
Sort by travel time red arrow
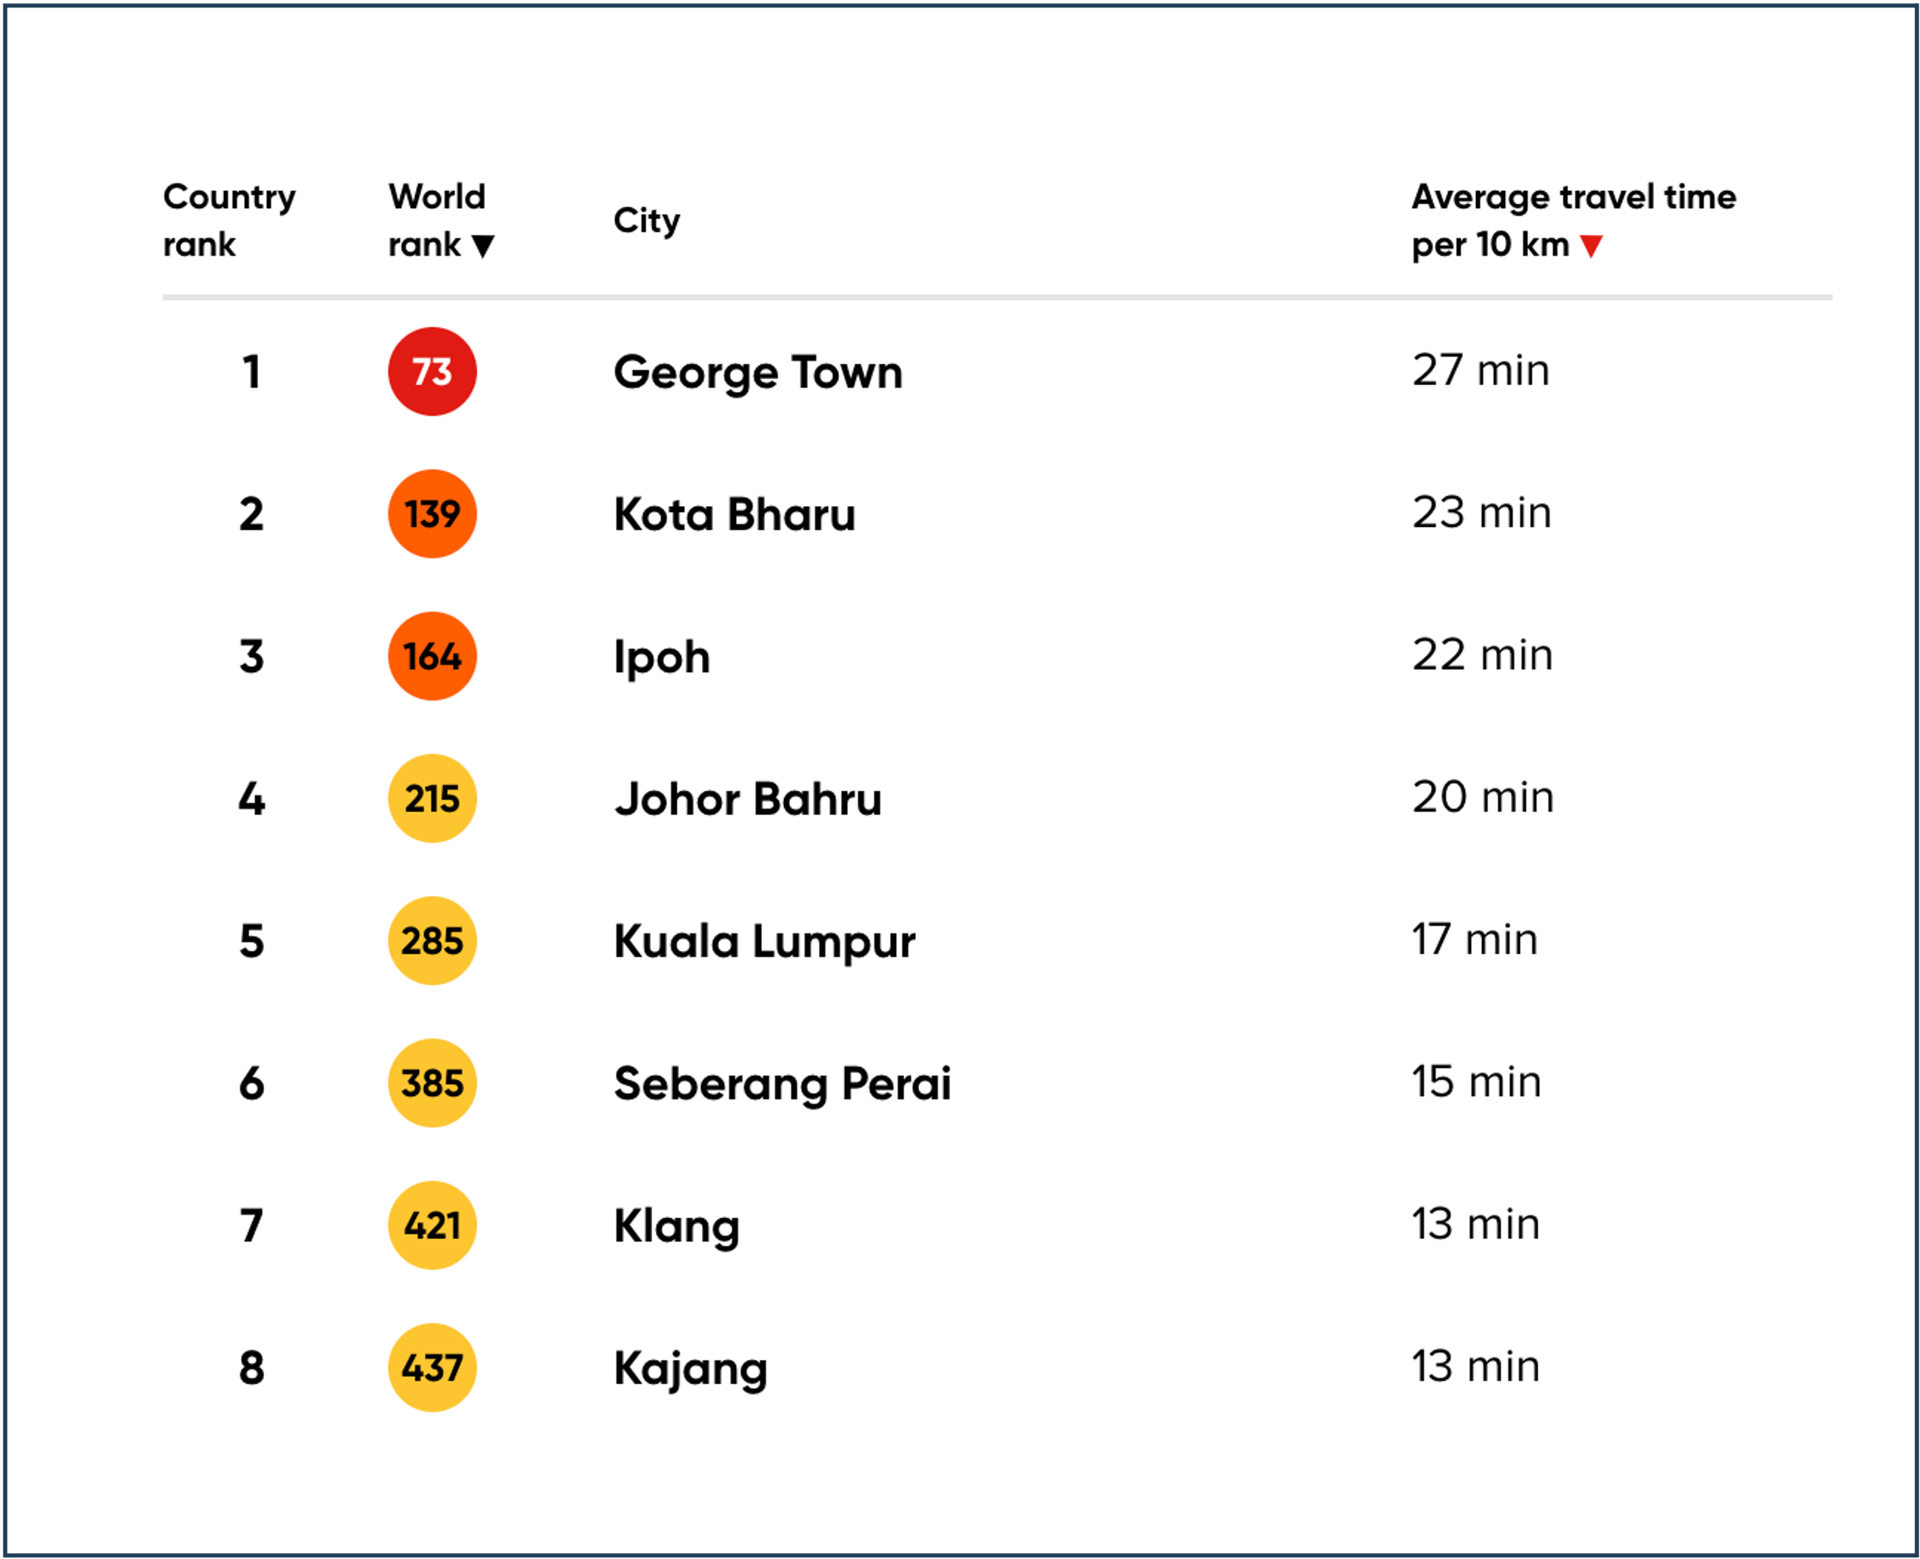pyautogui.click(x=1591, y=246)
